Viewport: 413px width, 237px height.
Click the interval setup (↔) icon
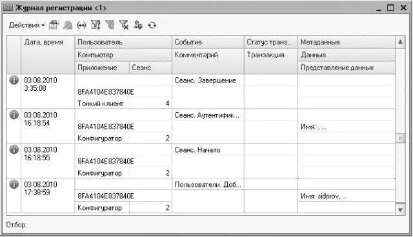coord(82,25)
